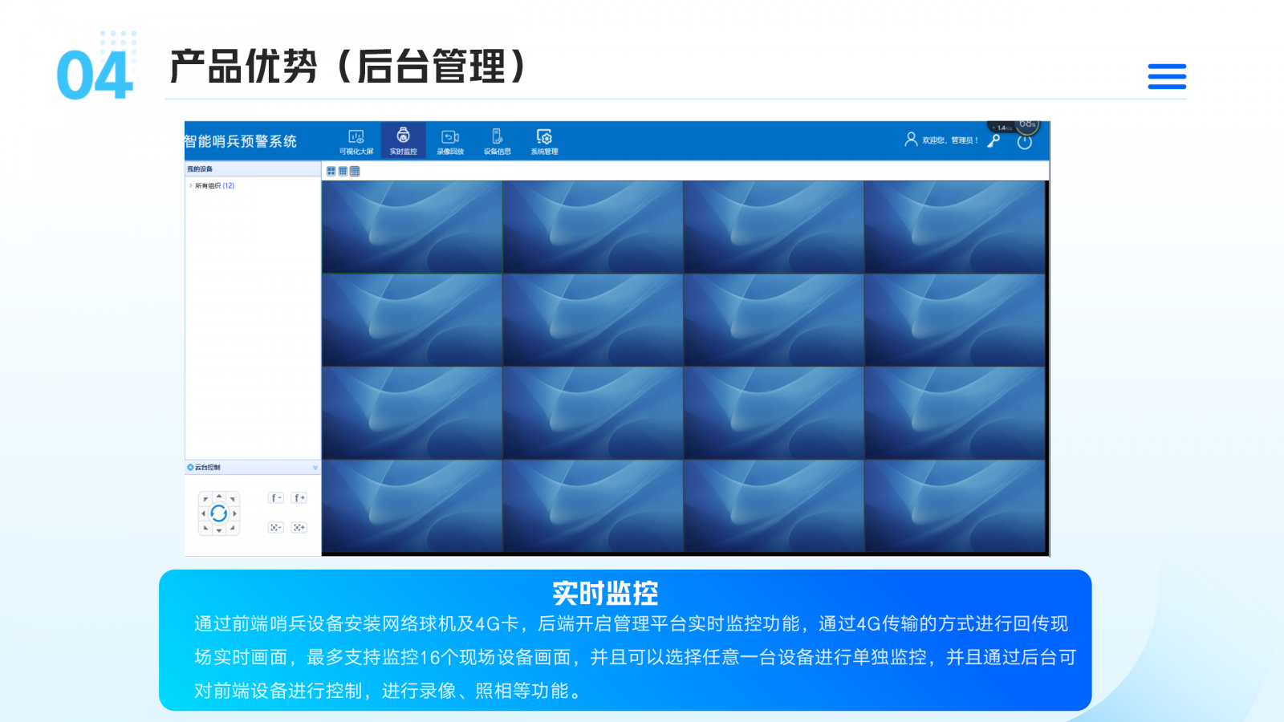Select the sixteen-pane grid layout

coord(355,171)
